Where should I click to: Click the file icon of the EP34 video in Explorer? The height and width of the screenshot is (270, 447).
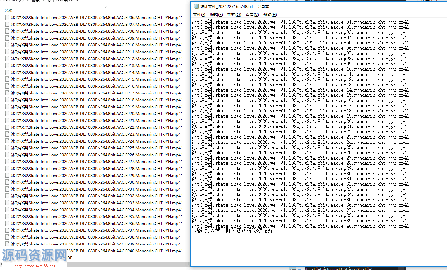click(x=7, y=210)
